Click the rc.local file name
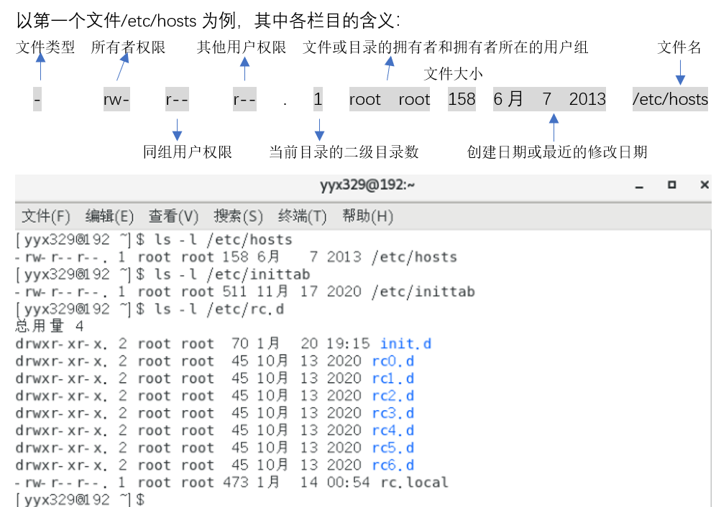The image size is (716, 507). (x=415, y=483)
